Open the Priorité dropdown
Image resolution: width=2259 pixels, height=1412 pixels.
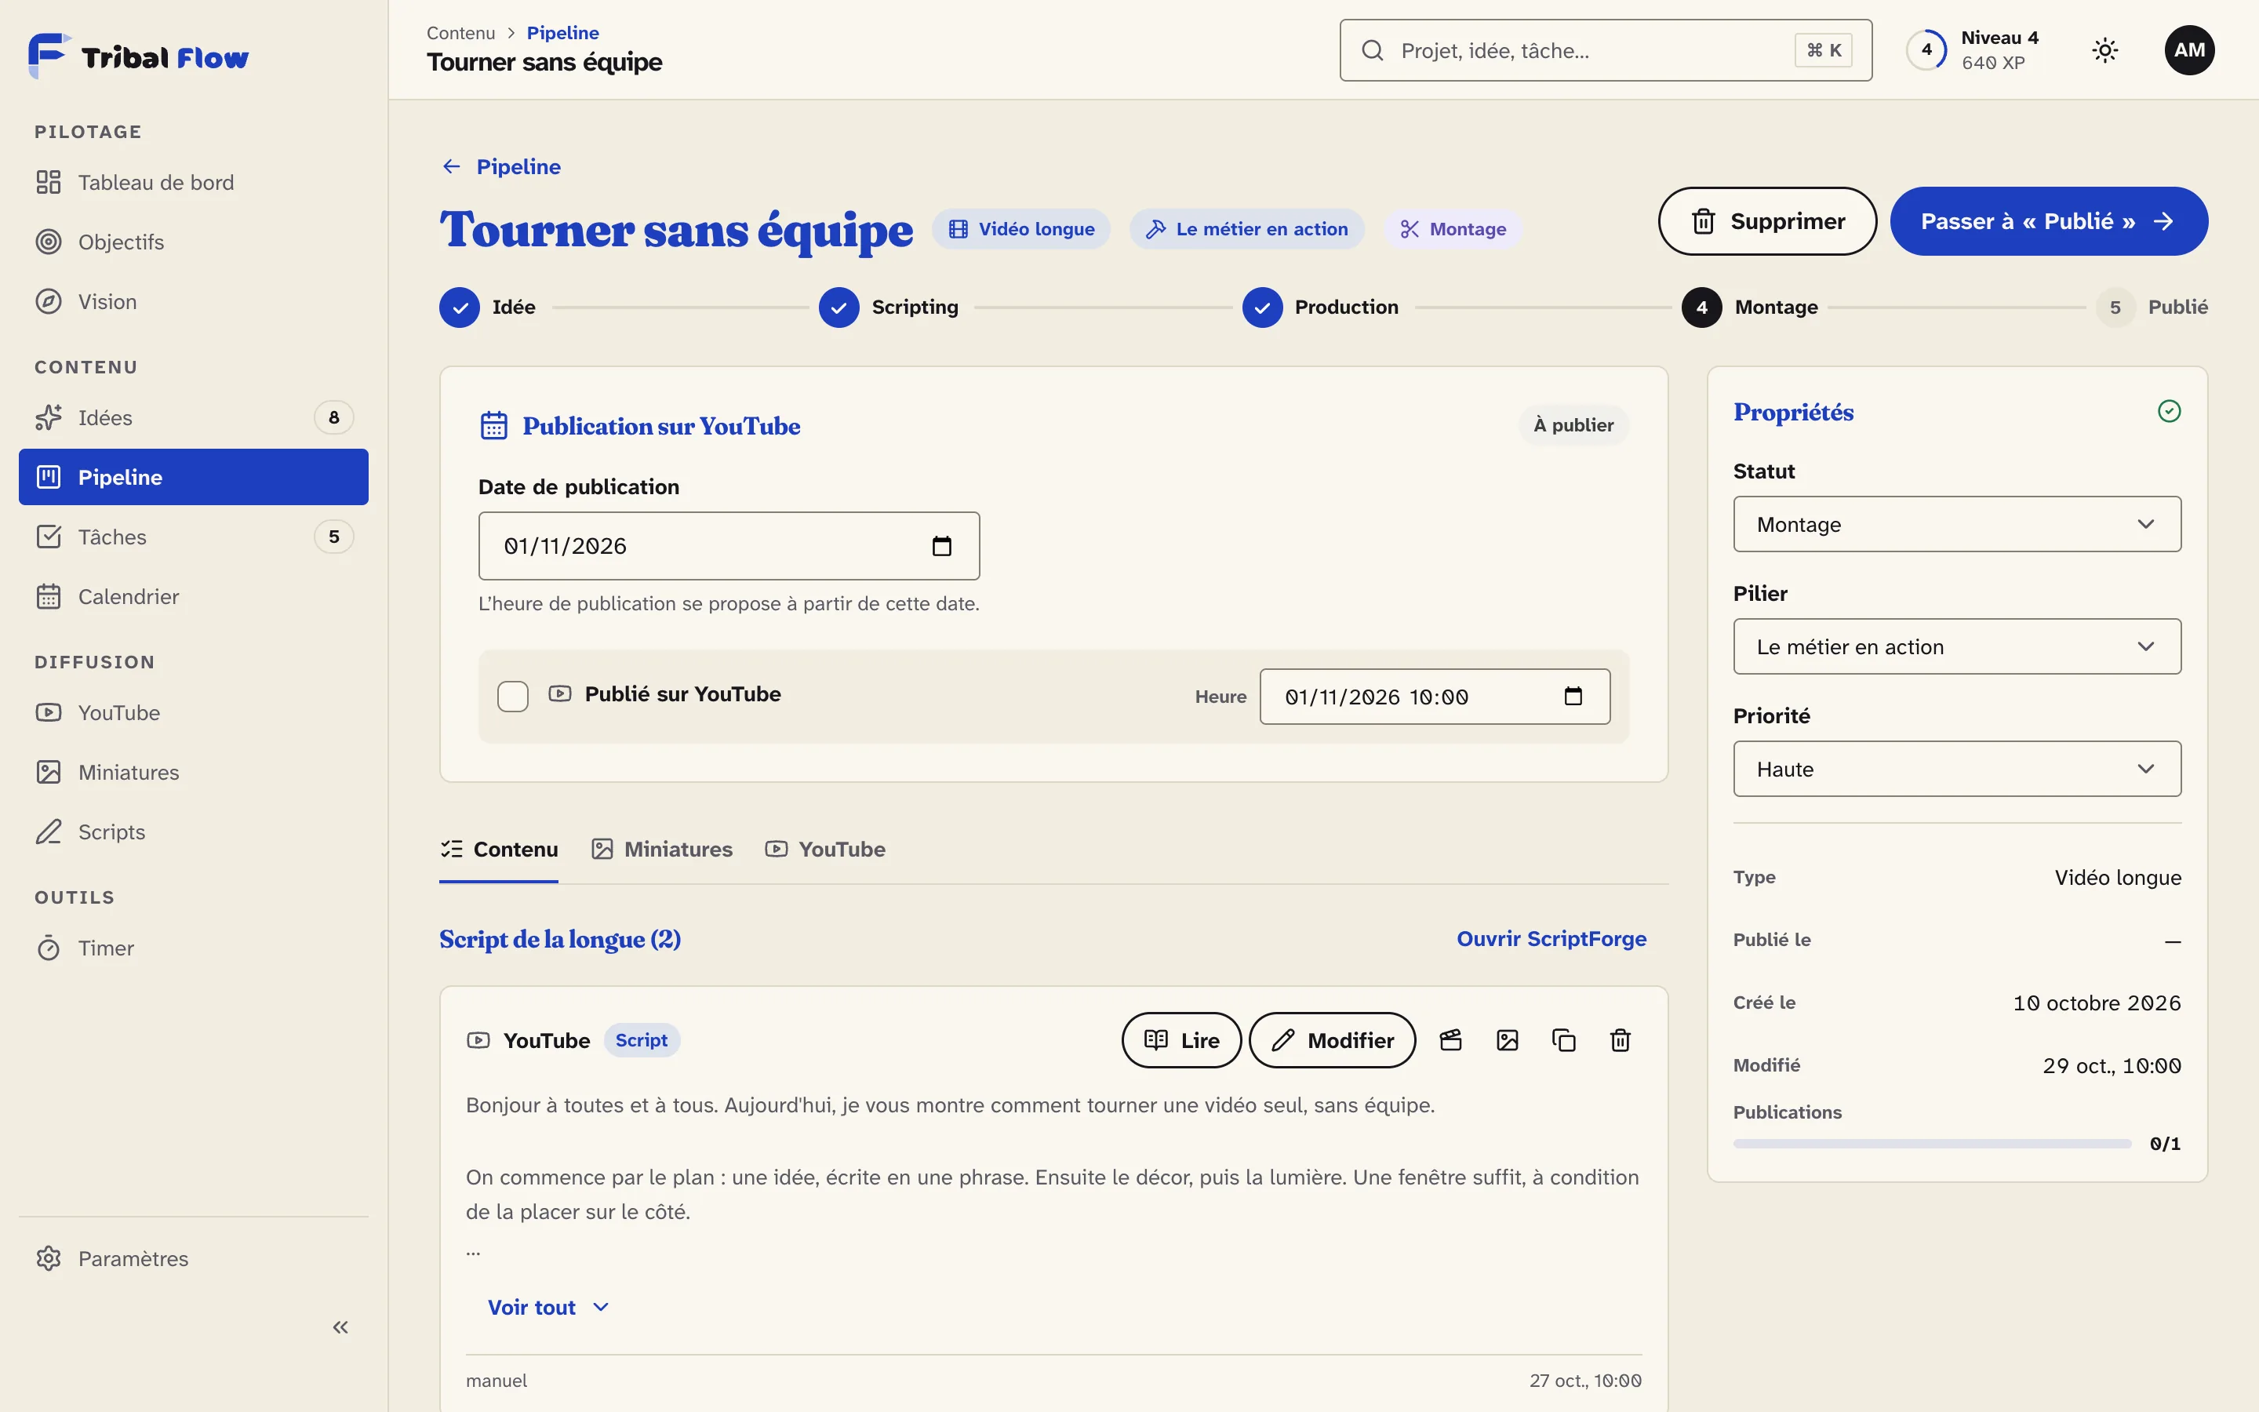(1956, 769)
